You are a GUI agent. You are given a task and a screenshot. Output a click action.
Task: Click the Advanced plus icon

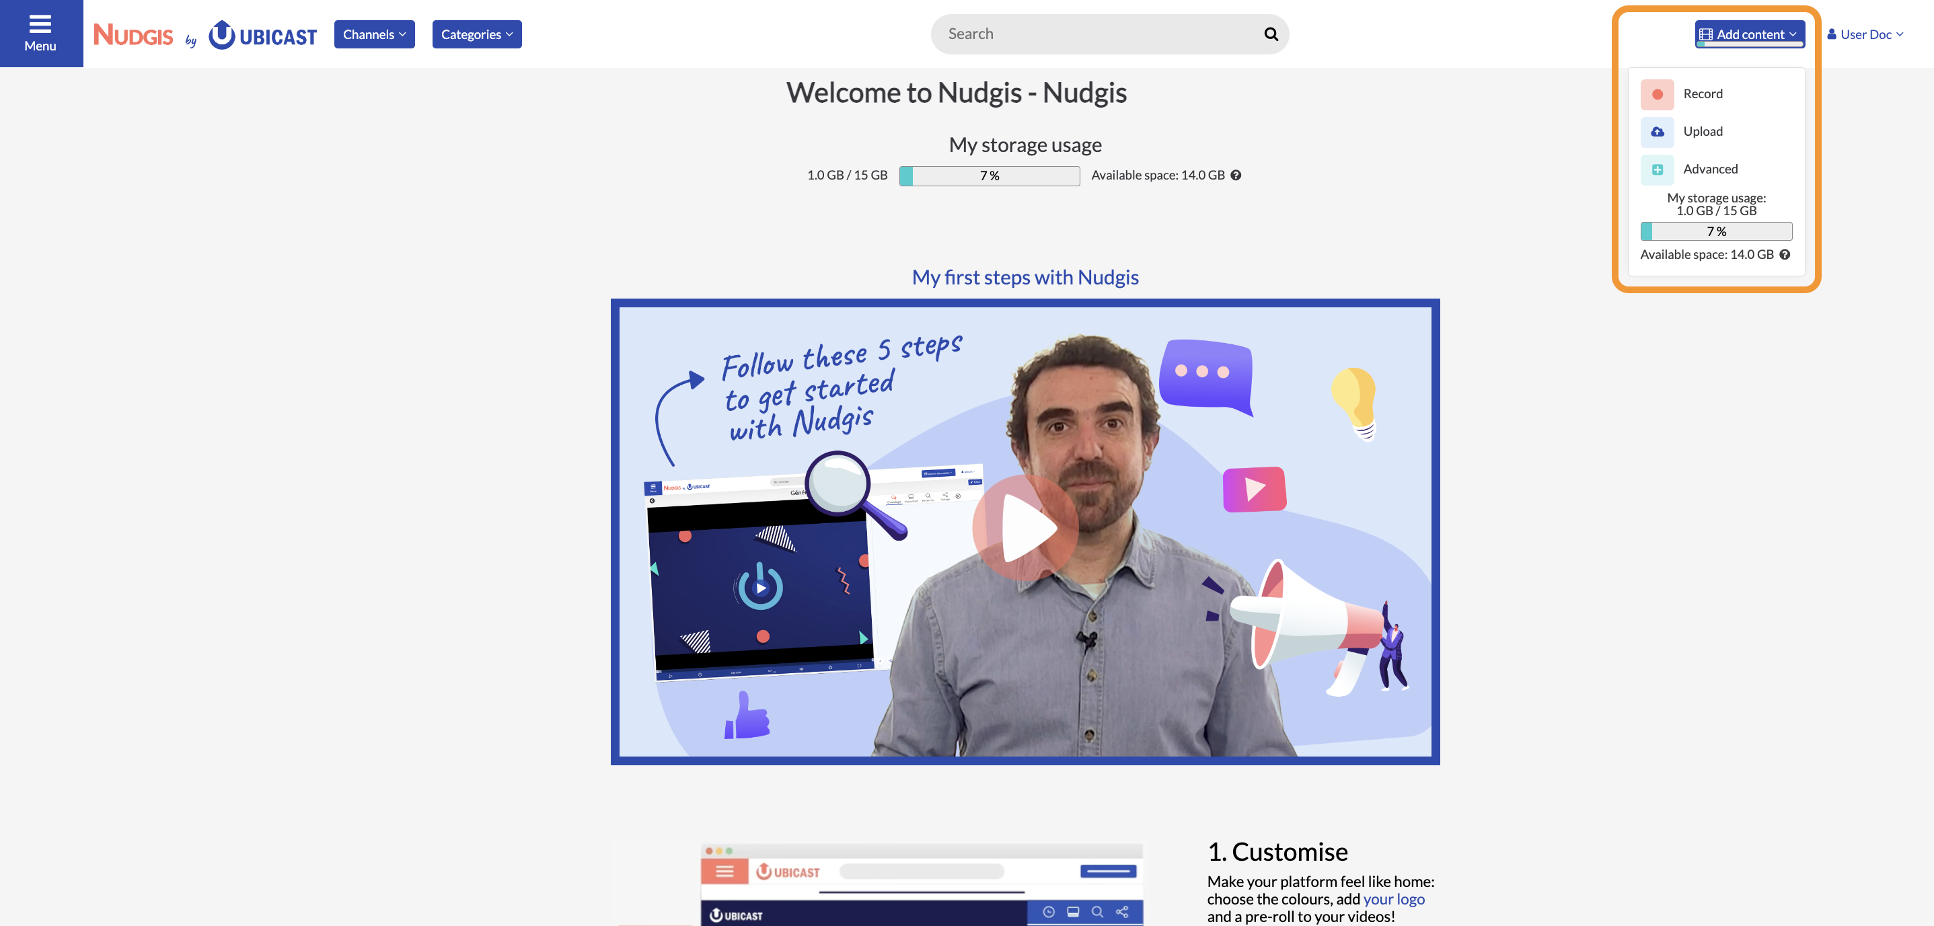(x=1657, y=169)
